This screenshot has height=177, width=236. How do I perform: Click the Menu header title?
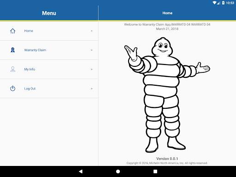pyautogui.click(x=49, y=13)
